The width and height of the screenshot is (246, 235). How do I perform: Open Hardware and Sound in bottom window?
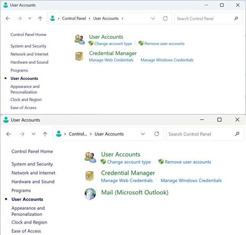click(33, 182)
